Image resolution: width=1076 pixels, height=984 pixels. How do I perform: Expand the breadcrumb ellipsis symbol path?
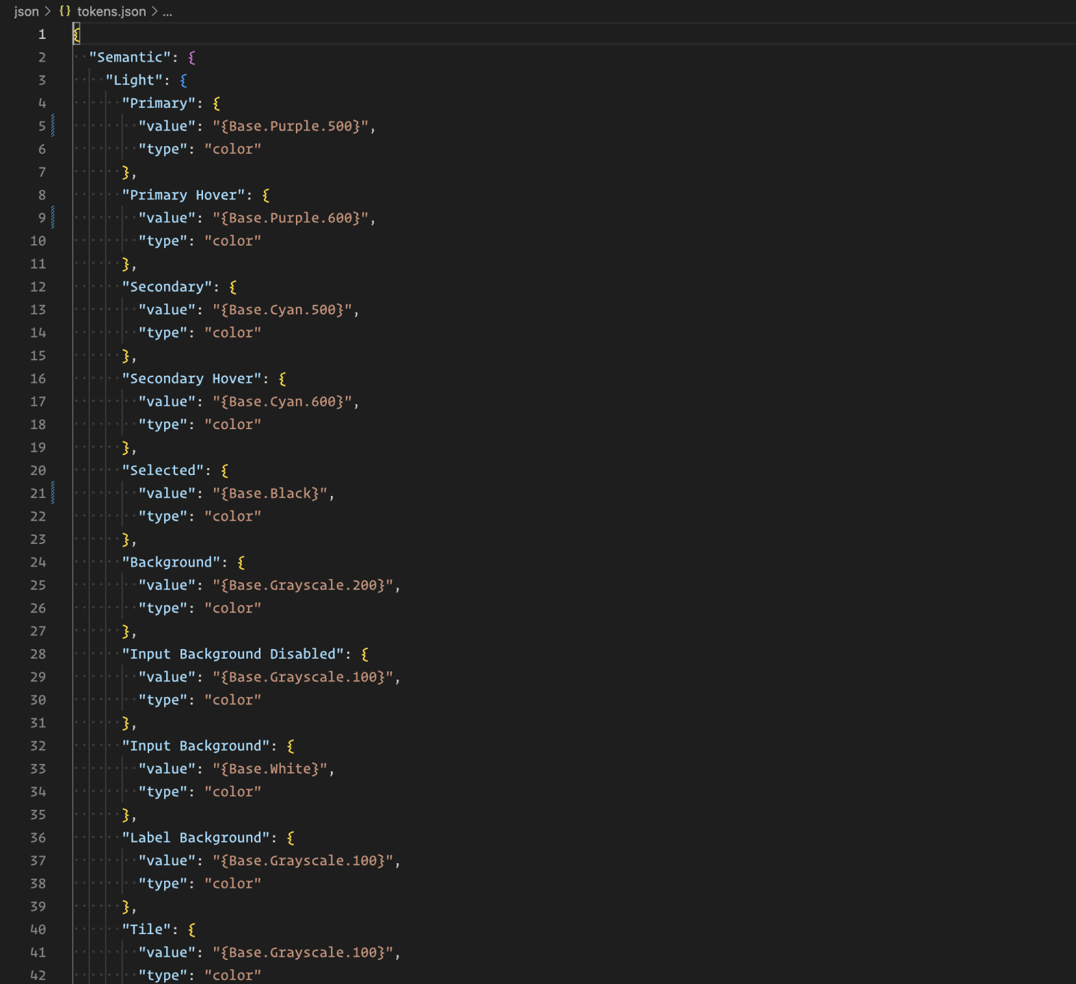click(167, 12)
